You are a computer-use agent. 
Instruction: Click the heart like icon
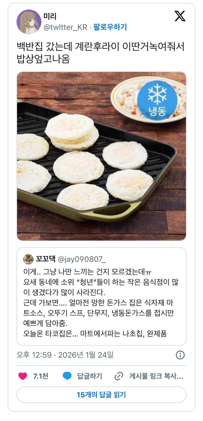pos(23,376)
